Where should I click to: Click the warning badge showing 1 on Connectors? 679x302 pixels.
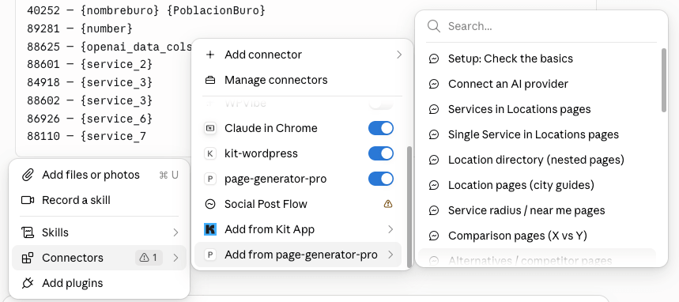pos(149,258)
